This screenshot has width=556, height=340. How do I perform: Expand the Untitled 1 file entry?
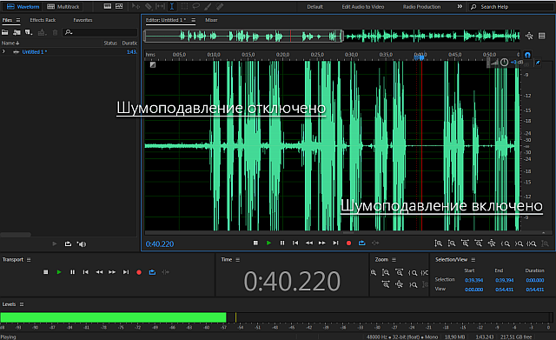(x=3, y=52)
